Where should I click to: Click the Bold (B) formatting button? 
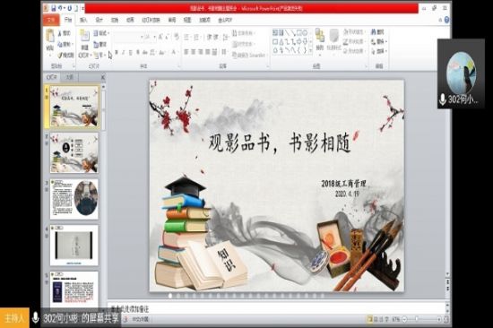[117, 53]
